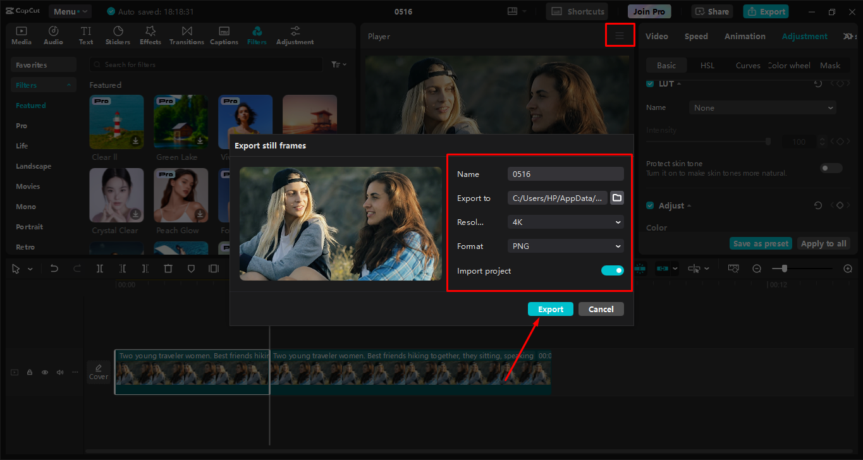Click the Undo icon above the timeline
Image resolution: width=863 pixels, height=460 pixels.
click(54, 268)
